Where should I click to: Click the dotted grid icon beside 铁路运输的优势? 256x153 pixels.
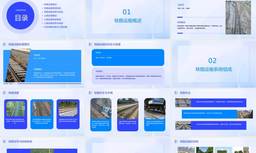point(176,142)
